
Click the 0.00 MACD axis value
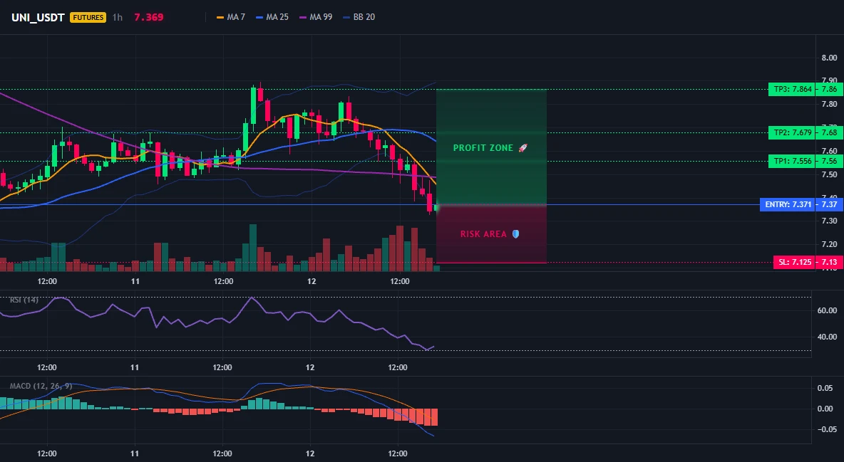[x=825, y=409]
